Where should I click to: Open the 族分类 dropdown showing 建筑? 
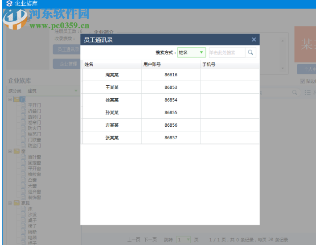click(53, 91)
